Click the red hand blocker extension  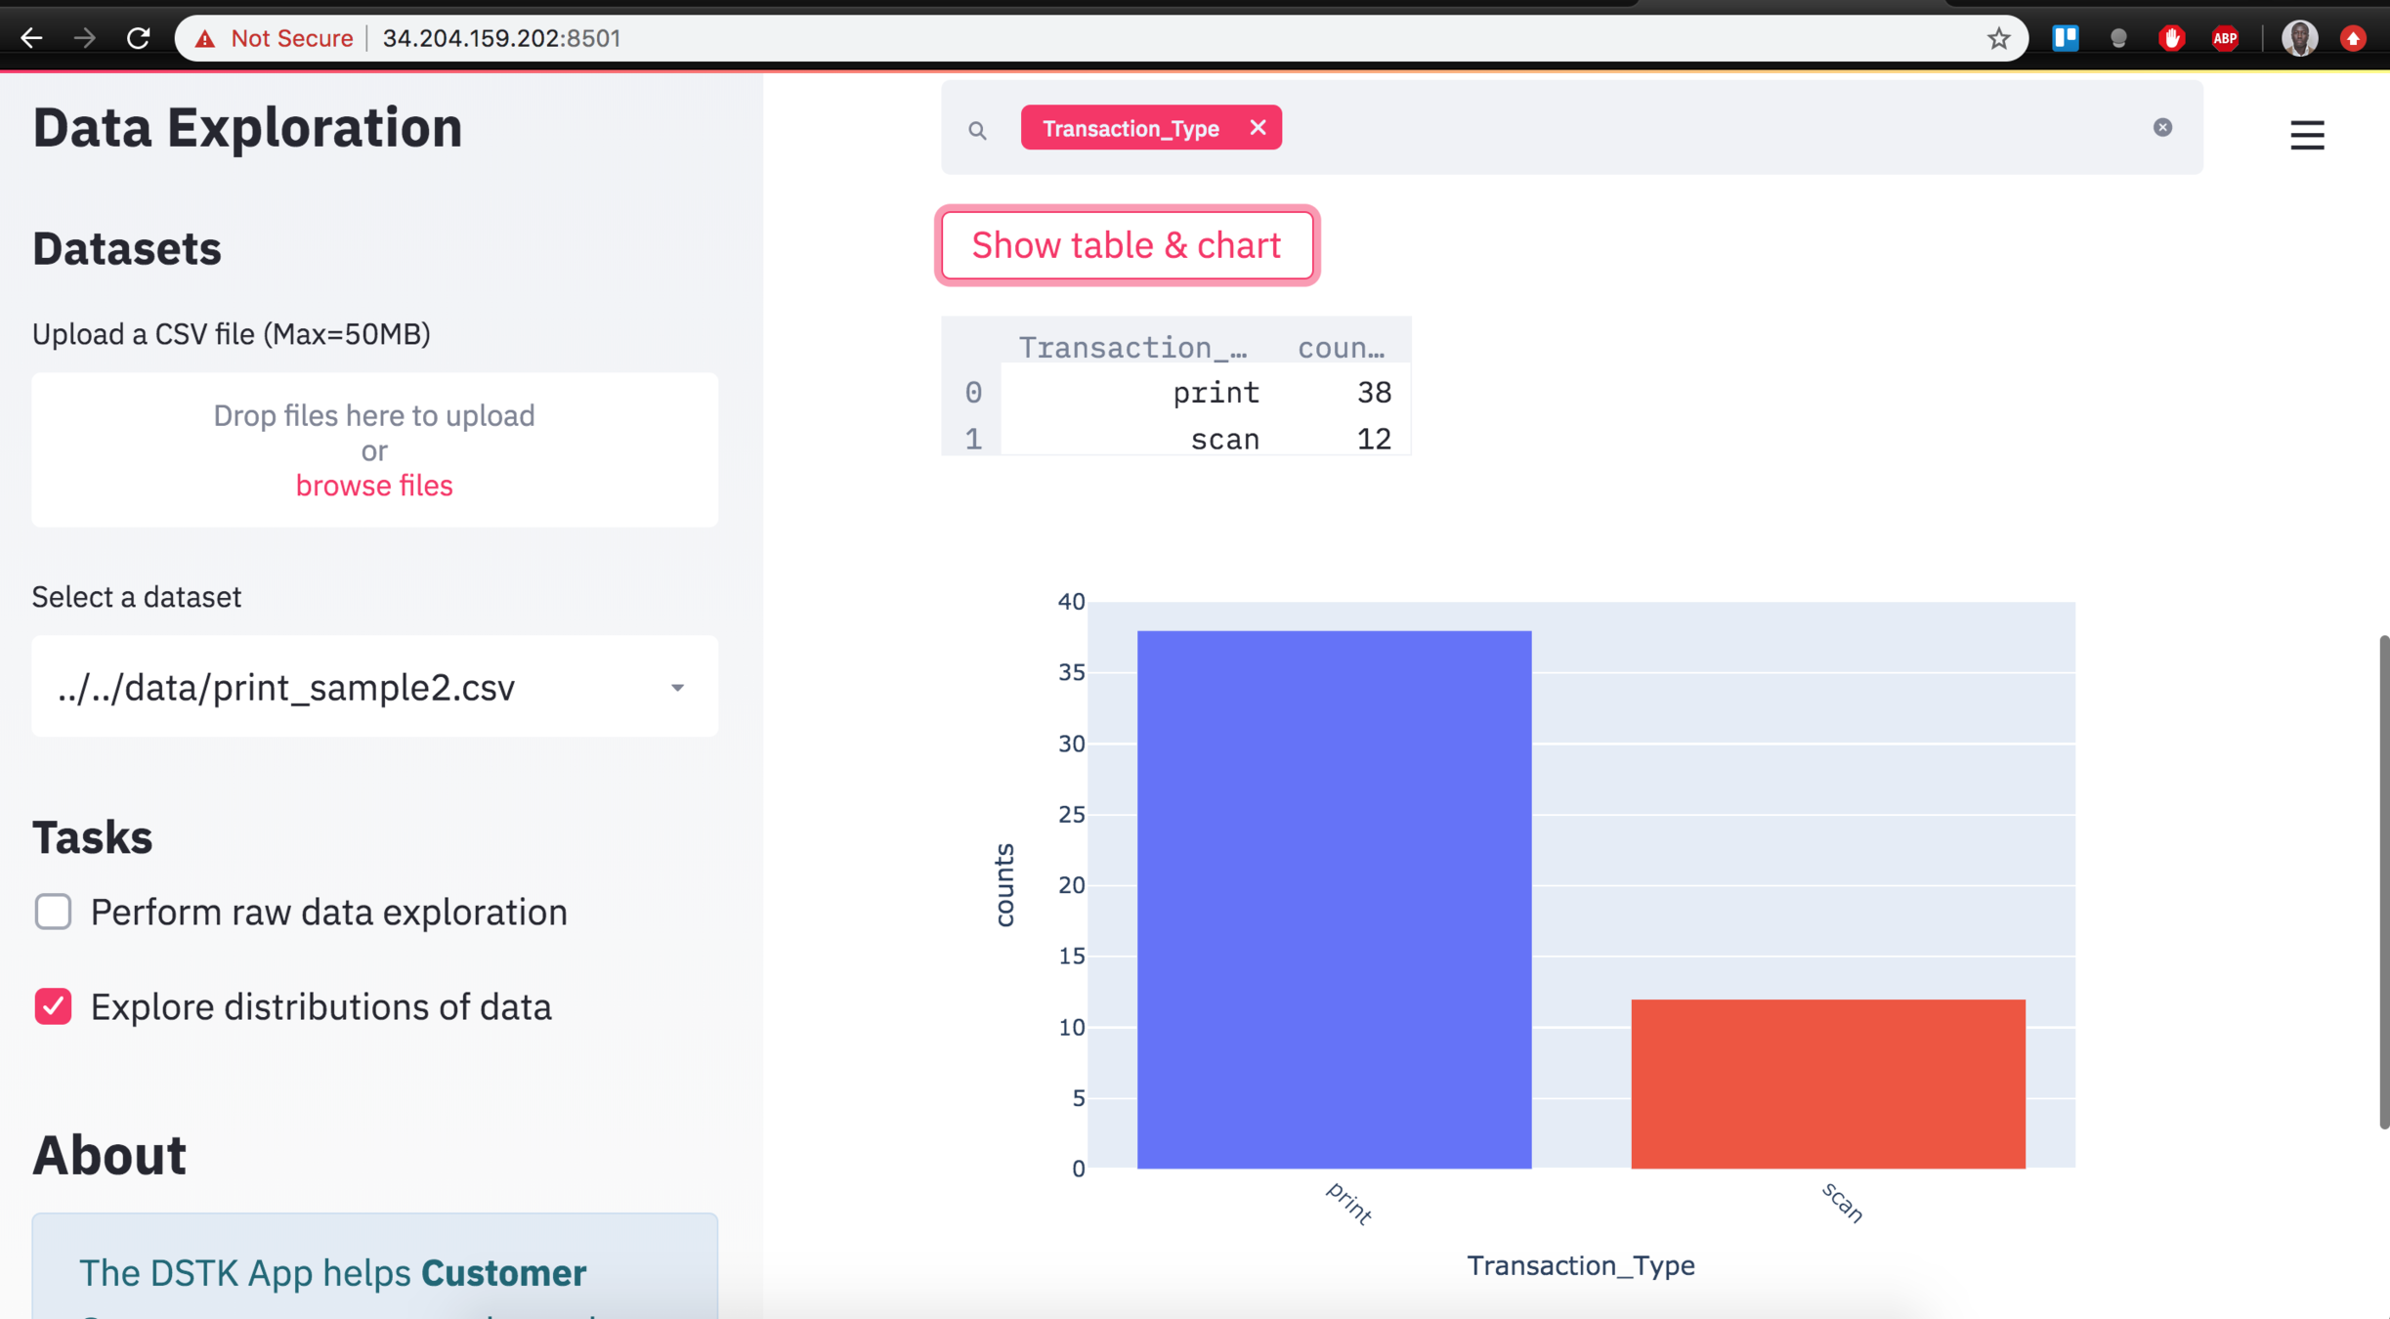(x=2171, y=38)
